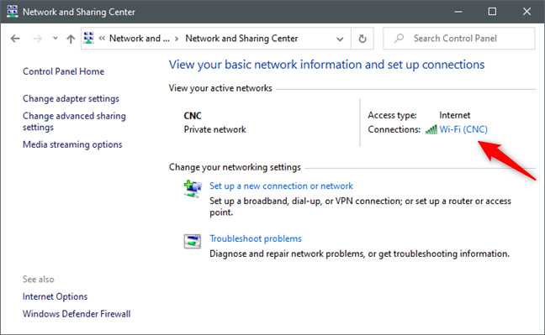Image resolution: width=545 pixels, height=335 pixels.
Task: Open the address bar history dropdown
Action: click(x=340, y=39)
